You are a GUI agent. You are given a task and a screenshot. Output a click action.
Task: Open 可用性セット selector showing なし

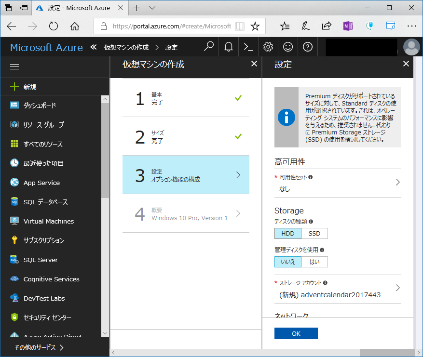338,183
